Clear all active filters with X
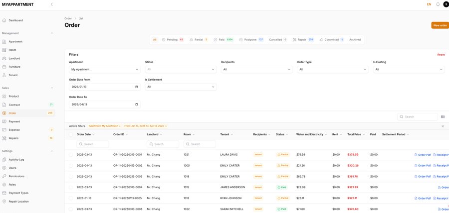 tap(443, 126)
